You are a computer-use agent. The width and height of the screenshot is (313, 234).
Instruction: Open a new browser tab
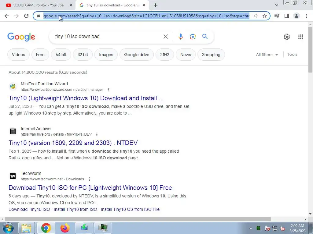pos(156,5)
